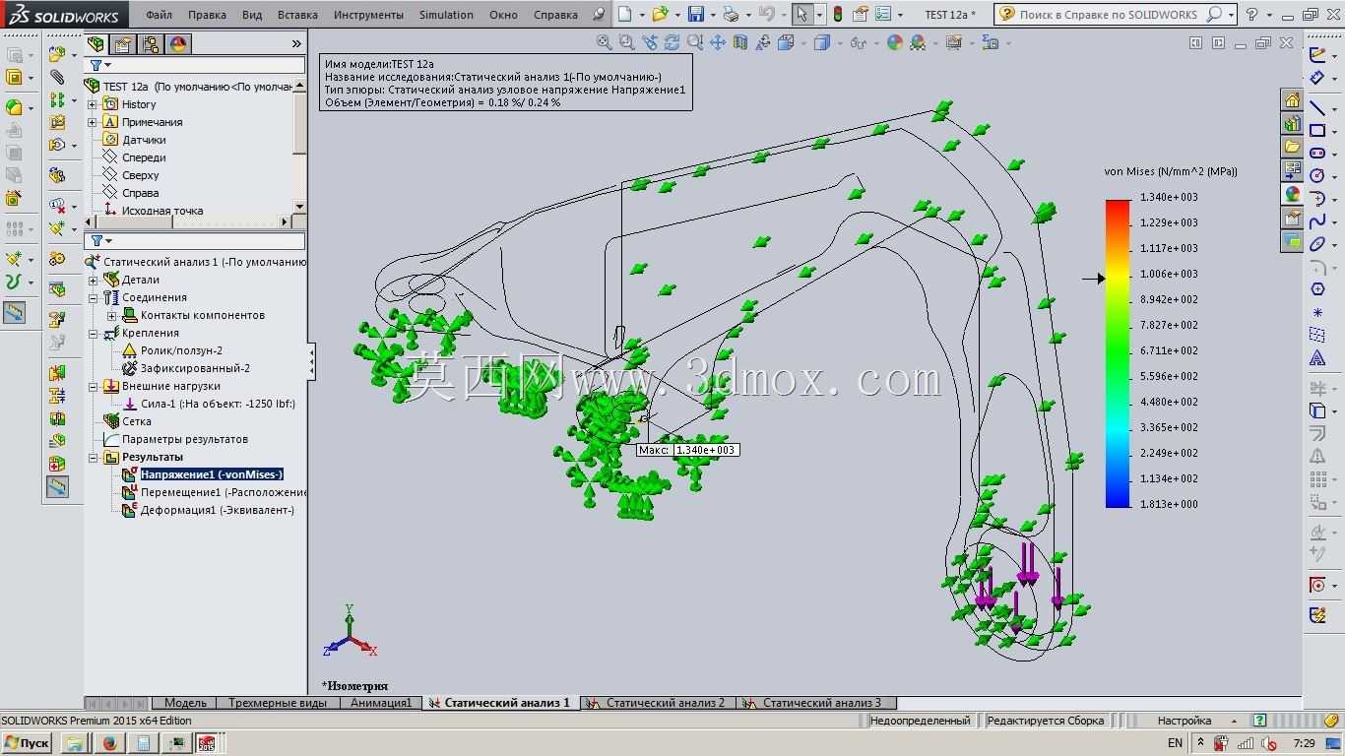
Task: Select the Pan view tool
Action: (718, 43)
